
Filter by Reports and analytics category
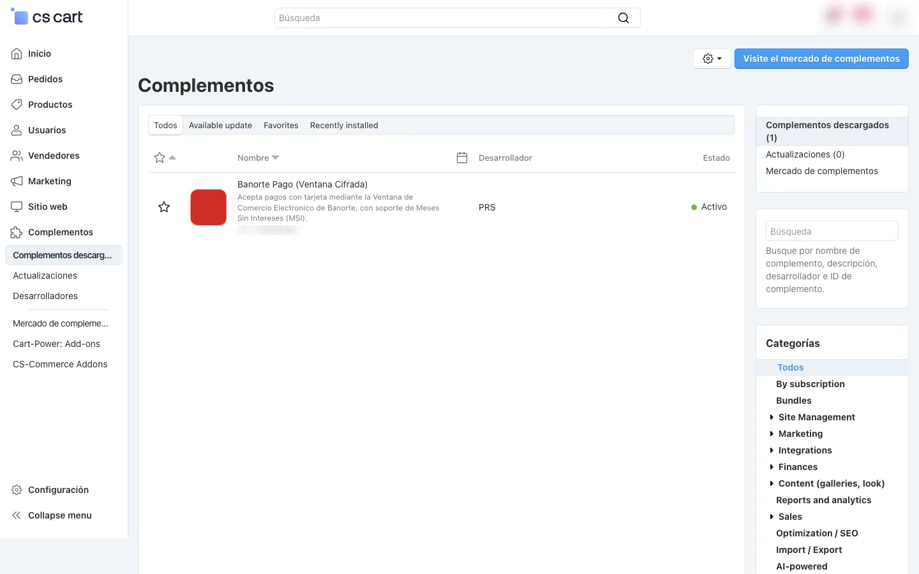coord(824,500)
